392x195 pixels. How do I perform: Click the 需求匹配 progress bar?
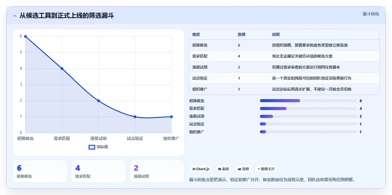[308, 109]
